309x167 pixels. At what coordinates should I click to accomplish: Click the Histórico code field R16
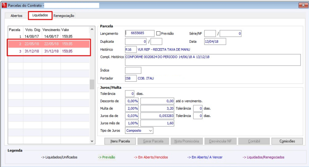click(x=131, y=49)
